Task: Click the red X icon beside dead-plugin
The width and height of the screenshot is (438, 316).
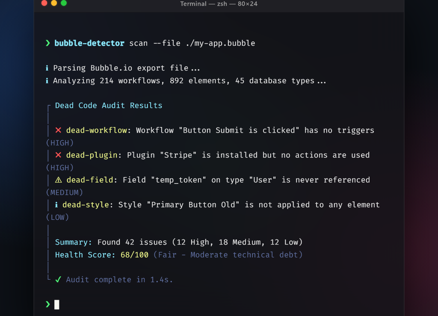Action: tap(58, 155)
